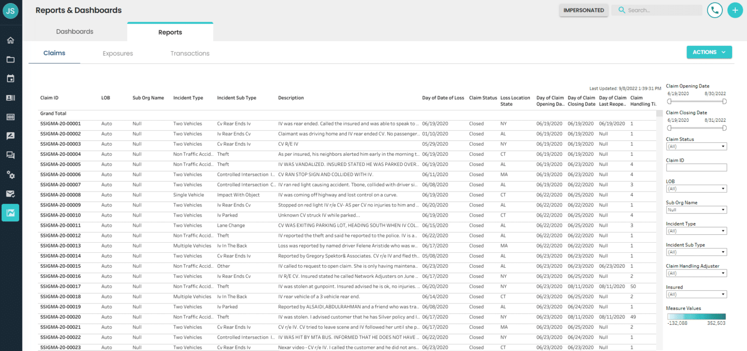Open the calendar icon in the sidebar
Viewport: 747px width, 351px height.
pyautogui.click(x=11, y=78)
